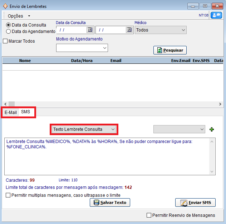Switch to the E-Mail tab
This screenshot has width=226, height=224.
pos(11,112)
